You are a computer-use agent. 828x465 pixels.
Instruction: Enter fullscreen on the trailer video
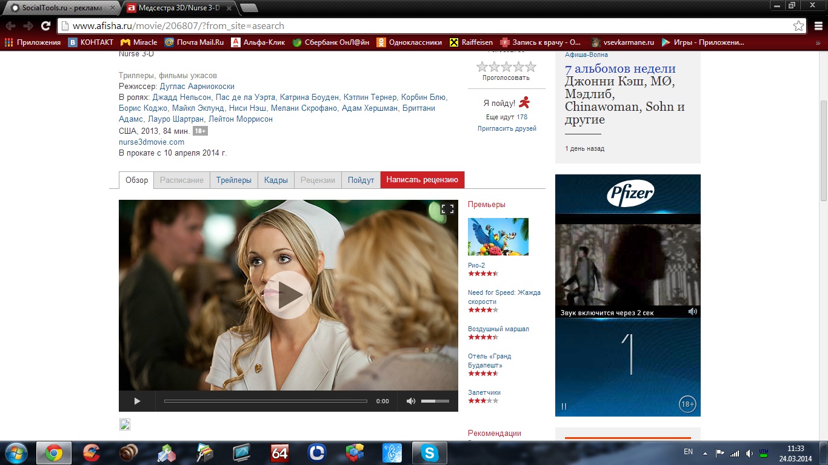[x=447, y=209]
